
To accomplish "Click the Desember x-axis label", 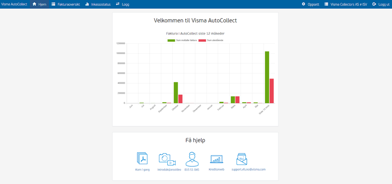I will pyautogui.click(x=197, y=109).
